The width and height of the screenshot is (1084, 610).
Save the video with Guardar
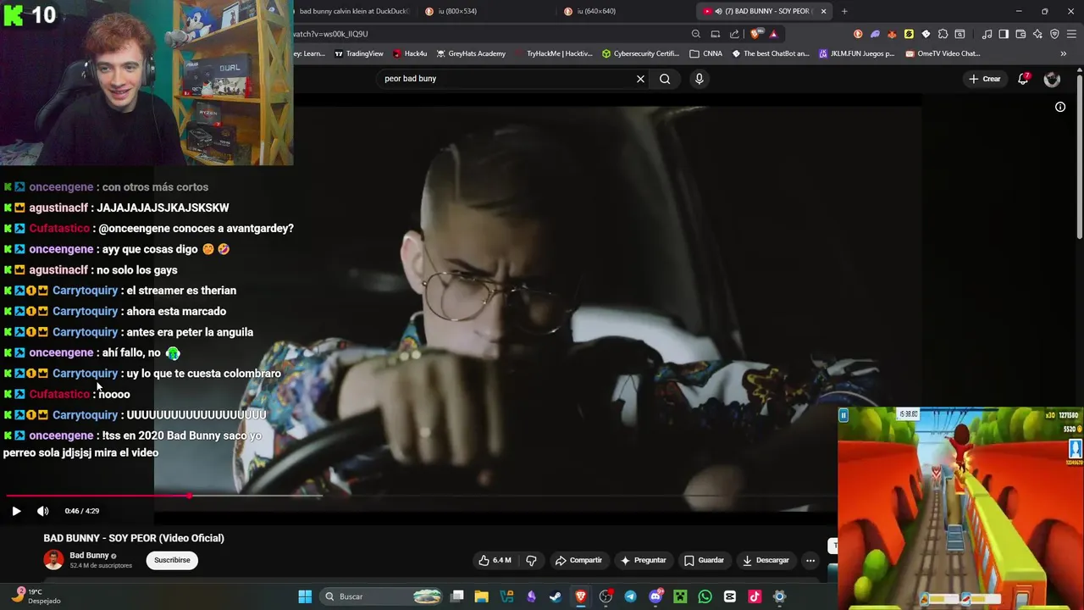coord(704,560)
